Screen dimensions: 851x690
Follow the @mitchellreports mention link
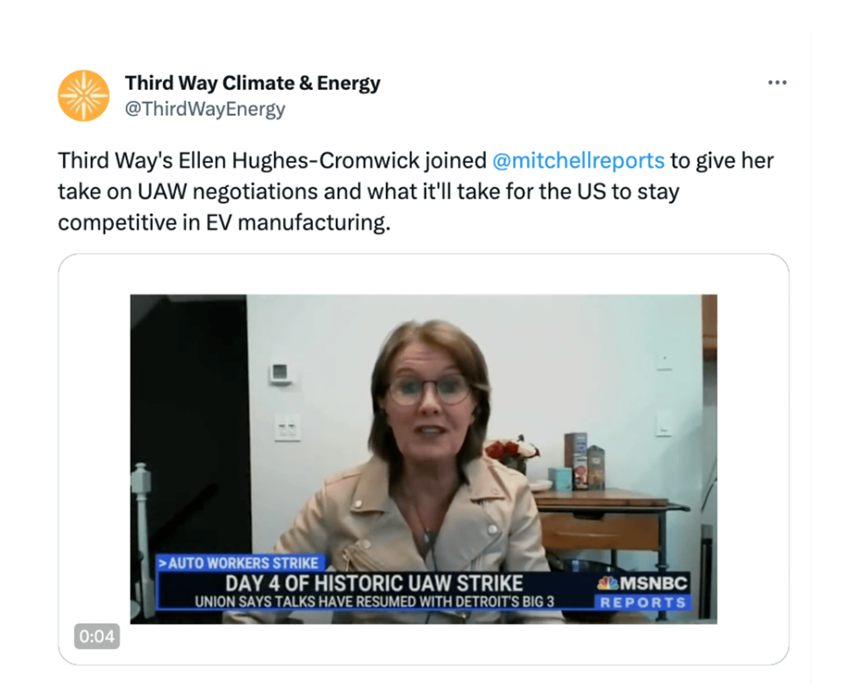coord(578,160)
